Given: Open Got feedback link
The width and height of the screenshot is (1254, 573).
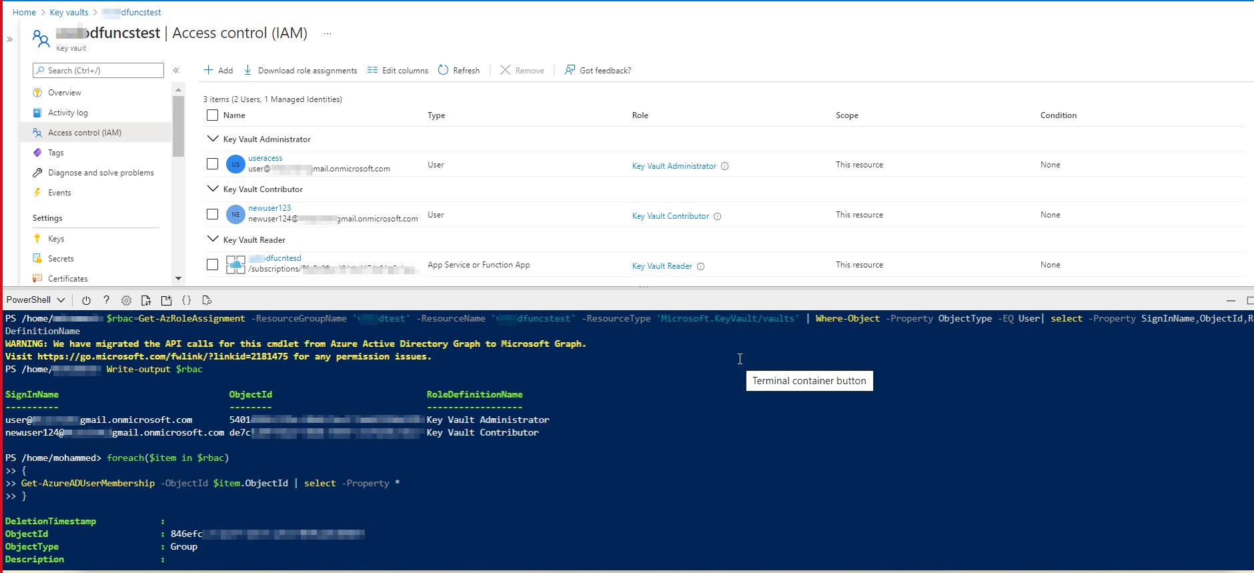Looking at the screenshot, I should [598, 70].
